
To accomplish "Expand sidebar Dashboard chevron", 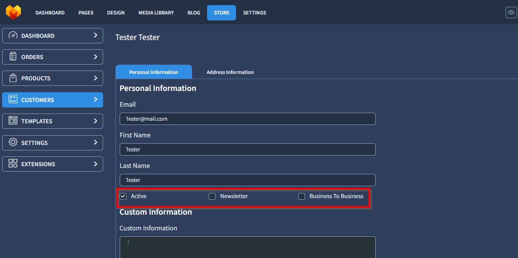I will [95, 36].
